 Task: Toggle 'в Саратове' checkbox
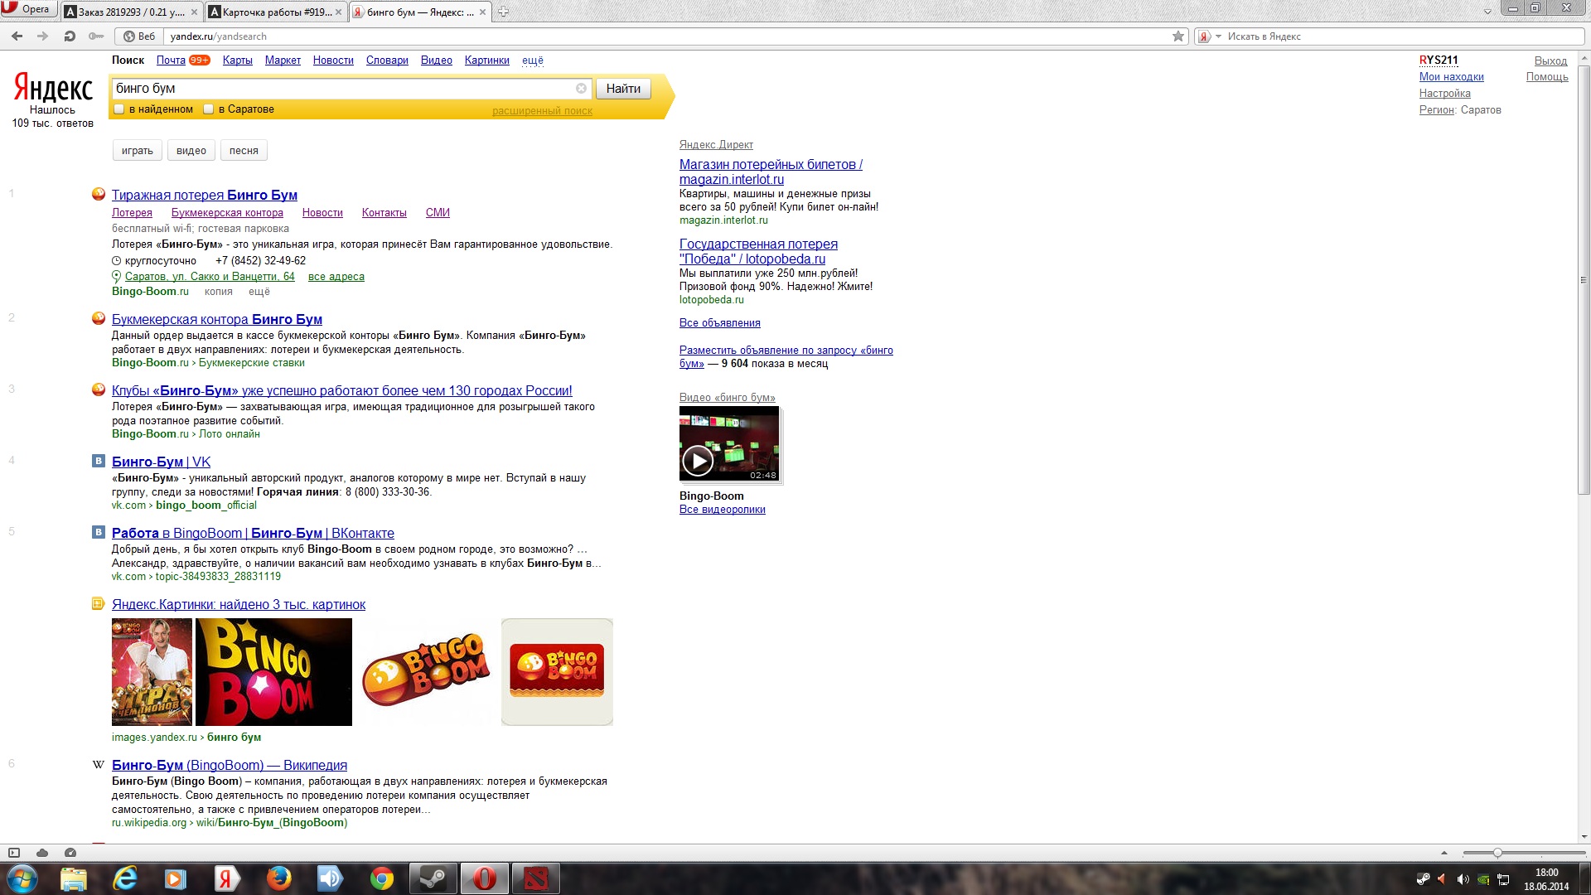coord(209,109)
